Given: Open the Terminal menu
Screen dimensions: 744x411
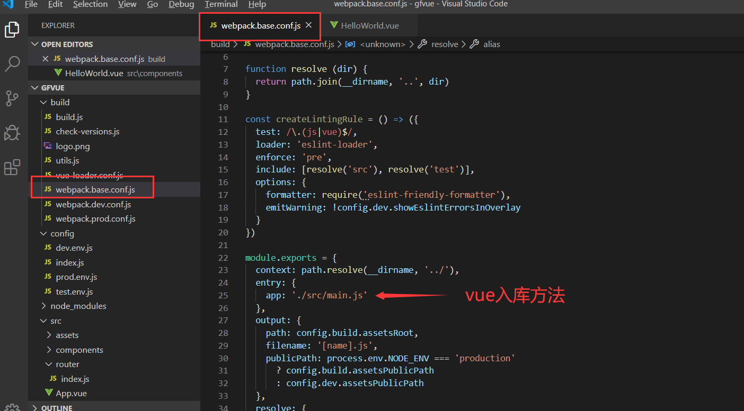Looking at the screenshot, I should click(x=221, y=4).
